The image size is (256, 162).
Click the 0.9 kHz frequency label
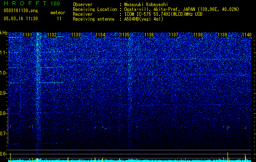pos(4,93)
